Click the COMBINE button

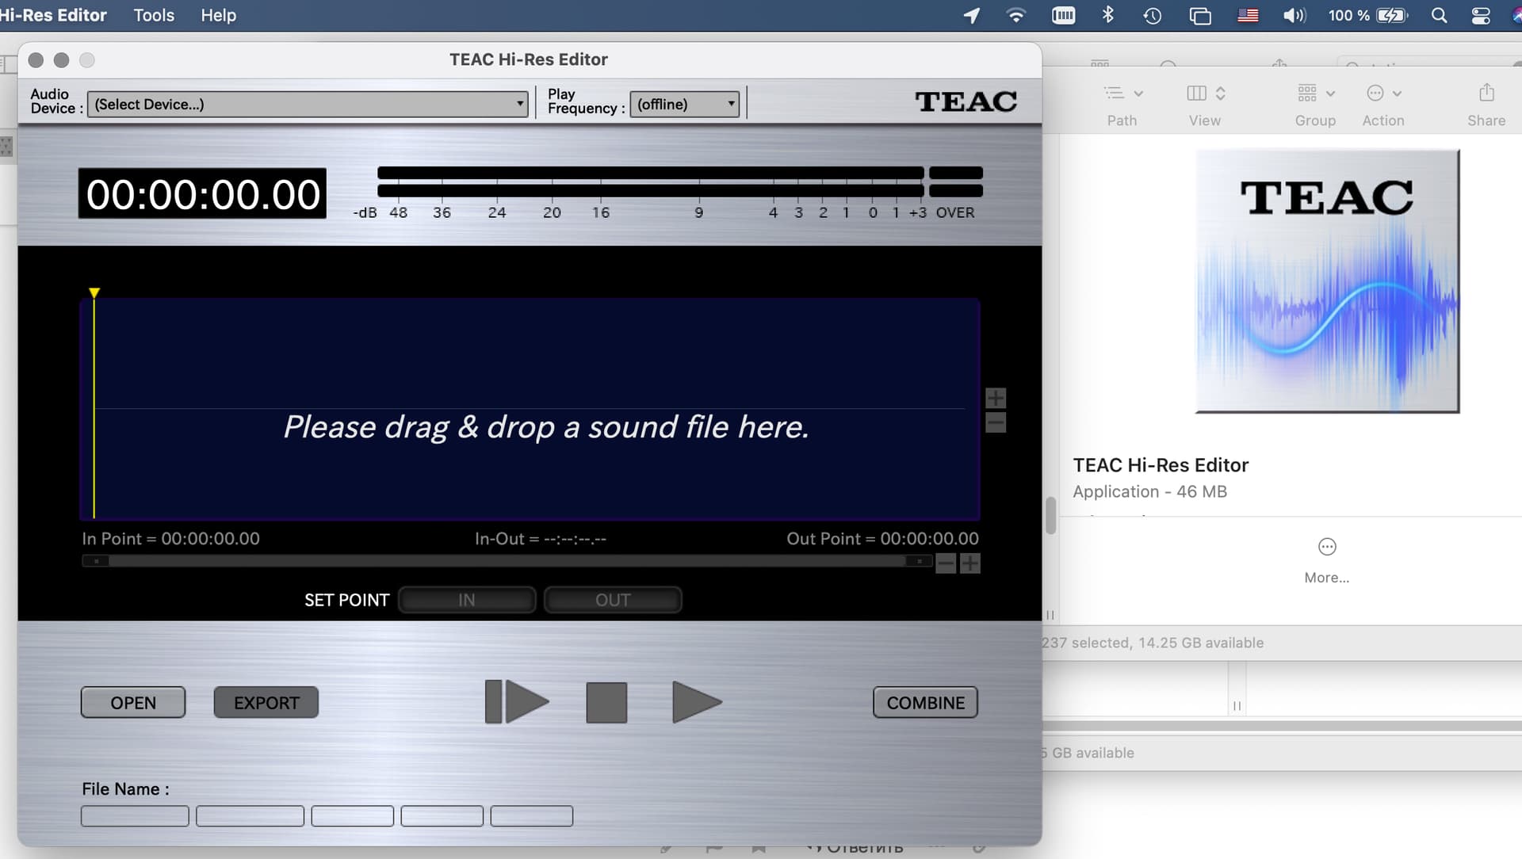(925, 703)
